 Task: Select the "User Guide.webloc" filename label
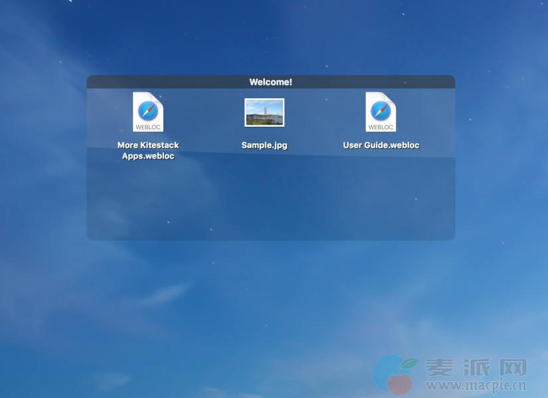[x=381, y=145]
